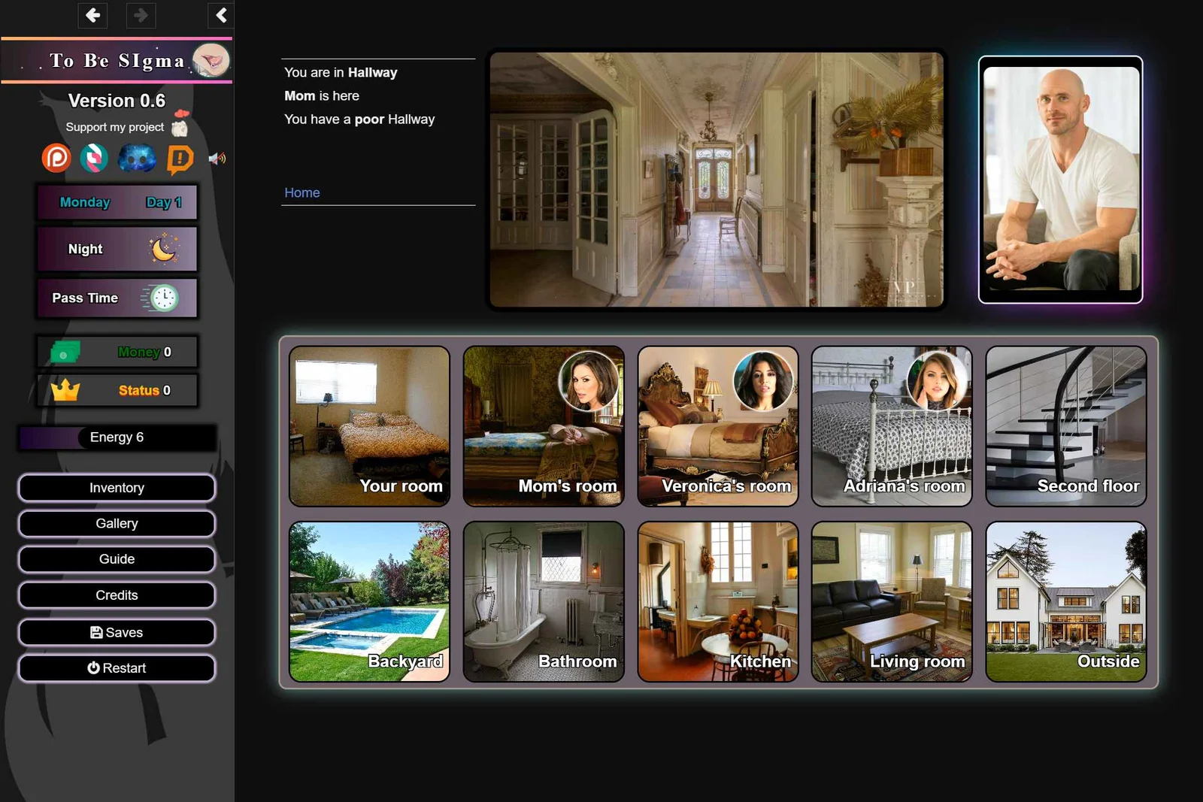
Task: Toggle the muted sound speaker icon
Action: (x=217, y=159)
